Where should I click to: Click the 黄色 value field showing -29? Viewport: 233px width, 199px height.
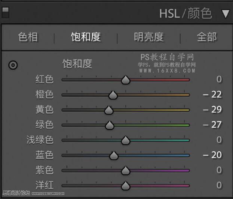tap(212, 110)
